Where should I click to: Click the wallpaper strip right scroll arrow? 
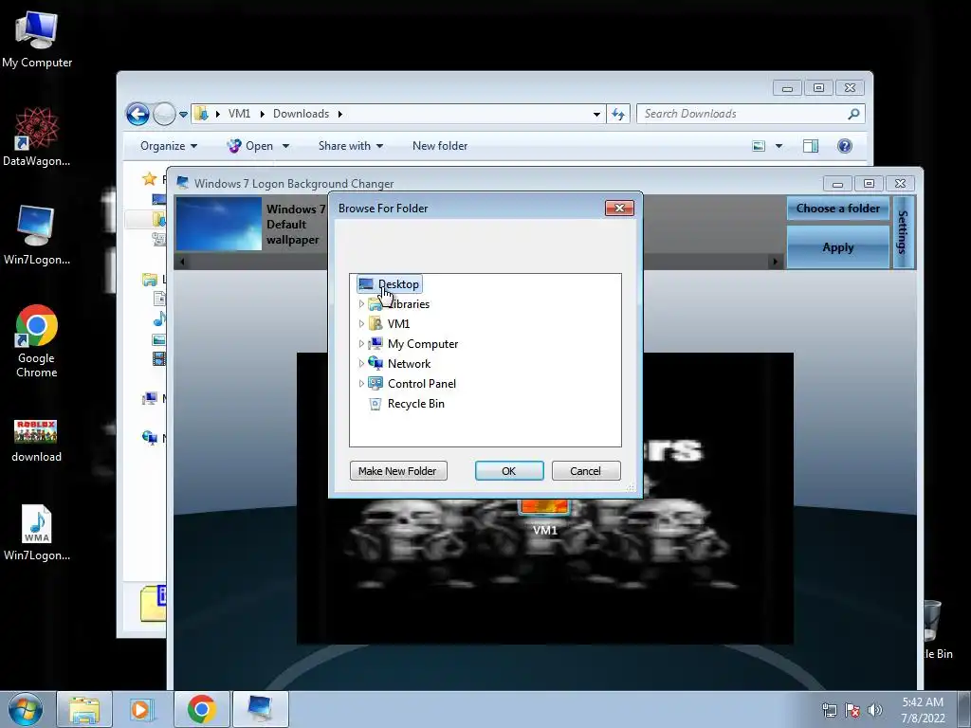pos(775,262)
